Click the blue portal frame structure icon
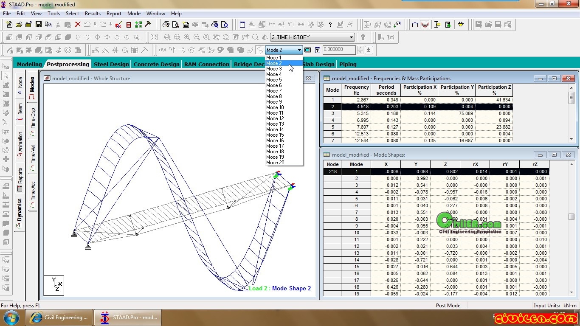This screenshot has width=580, height=326. click(415, 25)
